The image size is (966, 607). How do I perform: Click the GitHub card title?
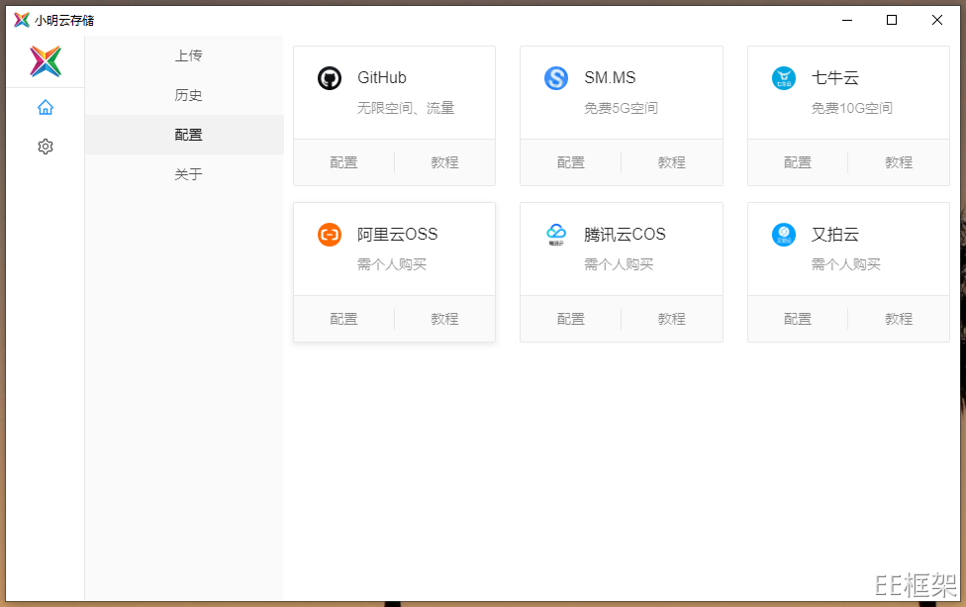382,77
